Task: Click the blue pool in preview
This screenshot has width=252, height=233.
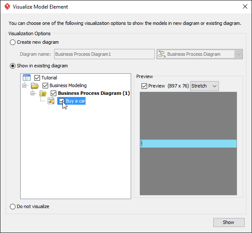Action: coord(188,143)
